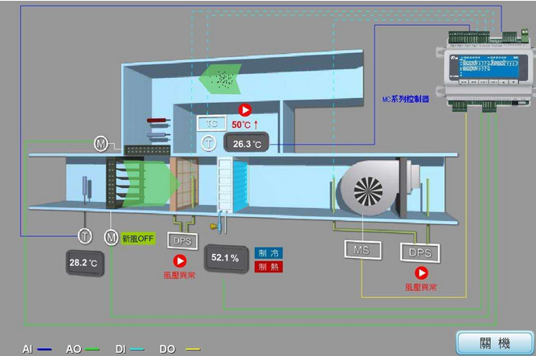
Task: Click the centrifugal fan blower icon
Action: (x=368, y=190)
